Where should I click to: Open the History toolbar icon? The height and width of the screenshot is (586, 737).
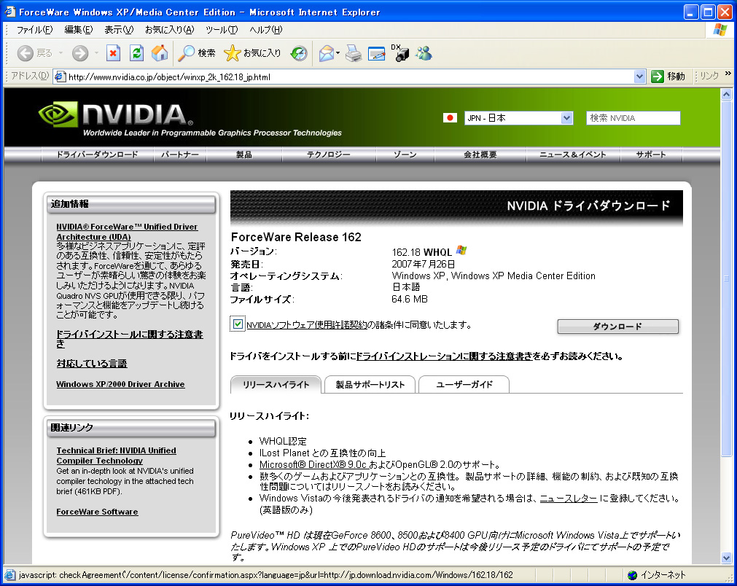(299, 53)
